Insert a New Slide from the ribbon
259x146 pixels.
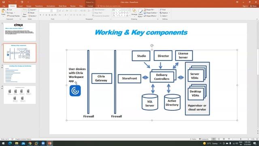tap(24, 13)
